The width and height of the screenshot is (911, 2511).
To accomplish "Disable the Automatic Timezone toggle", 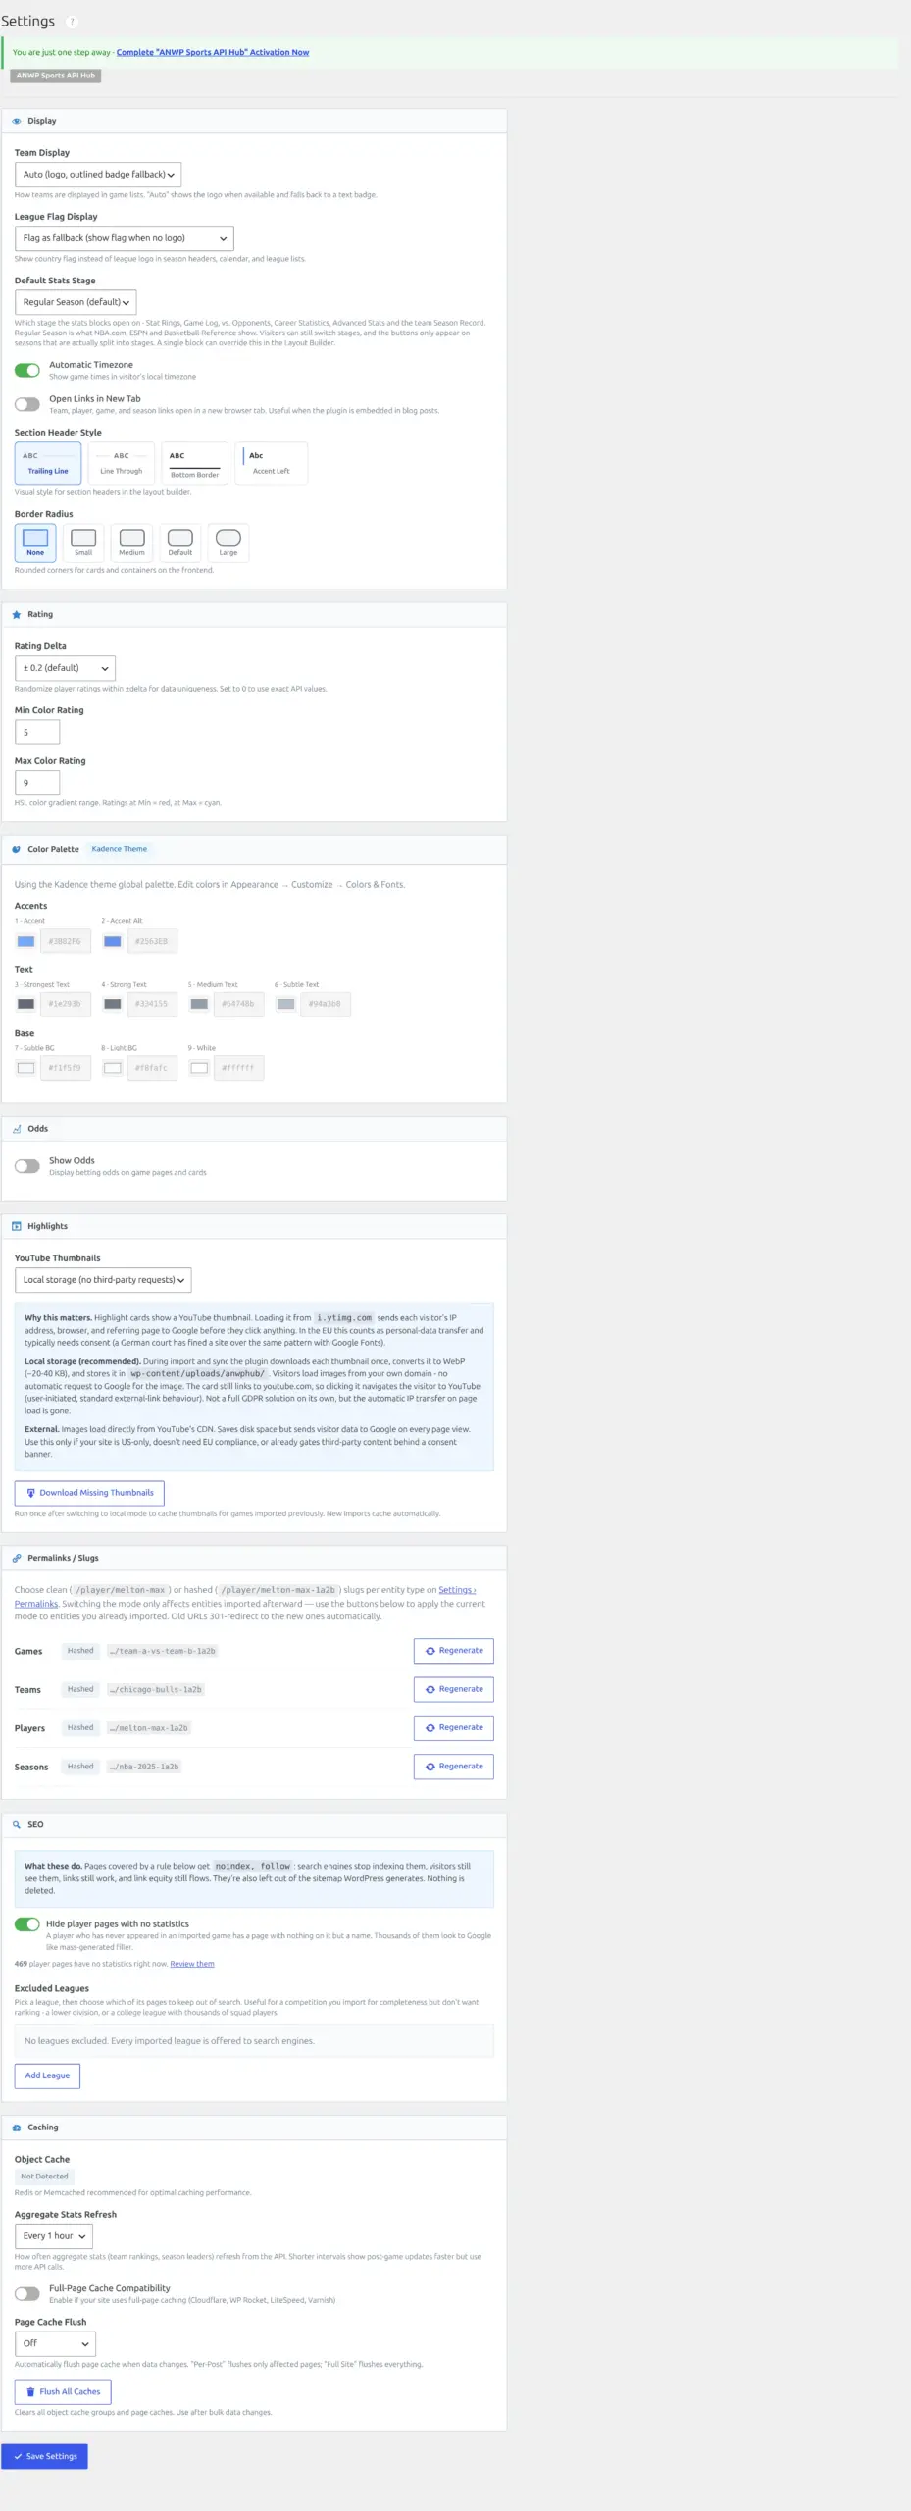I will [27, 370].
